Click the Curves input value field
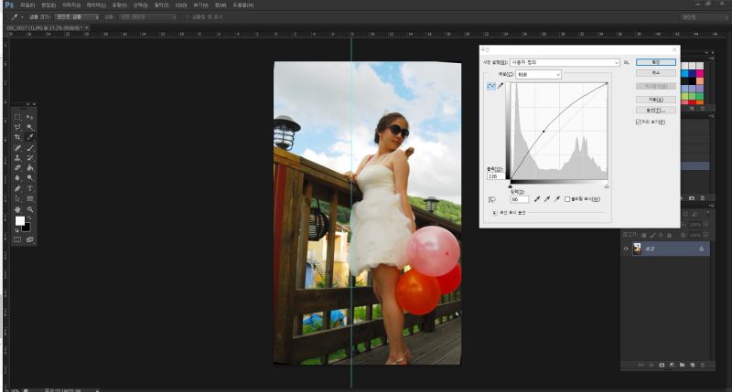The width and height of the screenshot is (732, 392). coord(519,199)
